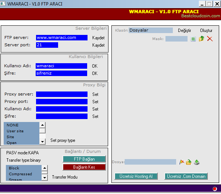The width and height of the screenshot is (221, 194).
Task: Click the transfer mode list's down arrow
Action: [45, 178]
